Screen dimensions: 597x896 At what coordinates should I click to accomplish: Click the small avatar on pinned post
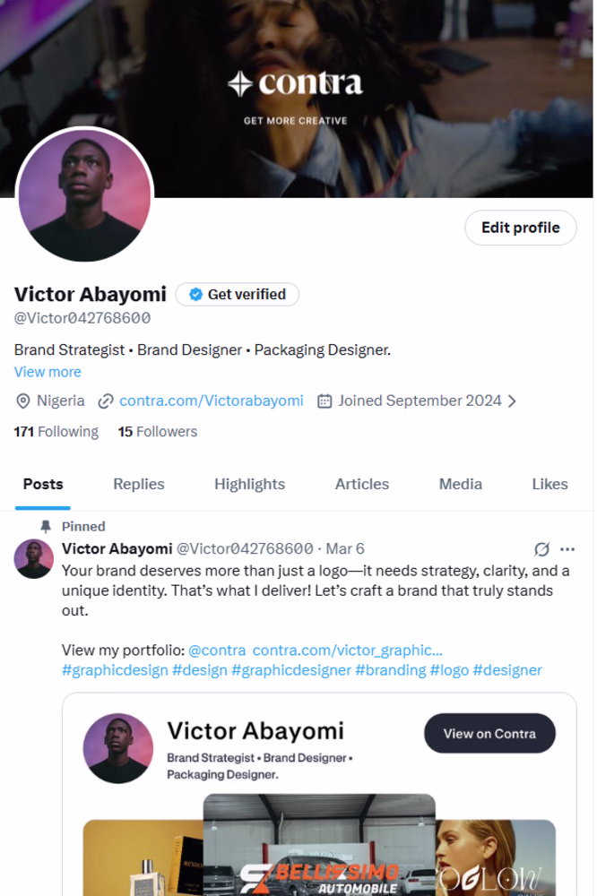34,559
